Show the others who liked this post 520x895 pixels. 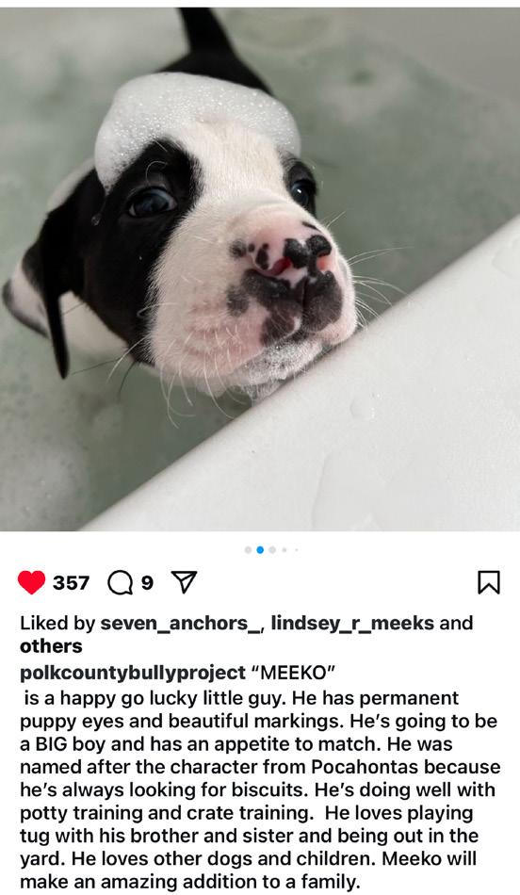(52, 646)
